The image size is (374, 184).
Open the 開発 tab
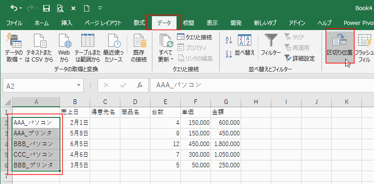236,23
